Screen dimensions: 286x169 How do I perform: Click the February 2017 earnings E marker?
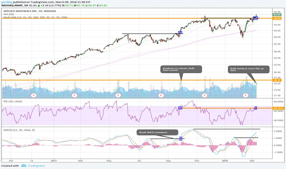75,95
